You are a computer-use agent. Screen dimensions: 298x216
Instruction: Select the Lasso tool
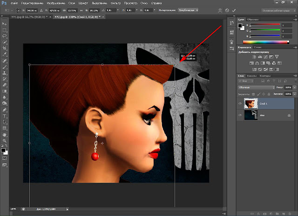coord(4,36)
